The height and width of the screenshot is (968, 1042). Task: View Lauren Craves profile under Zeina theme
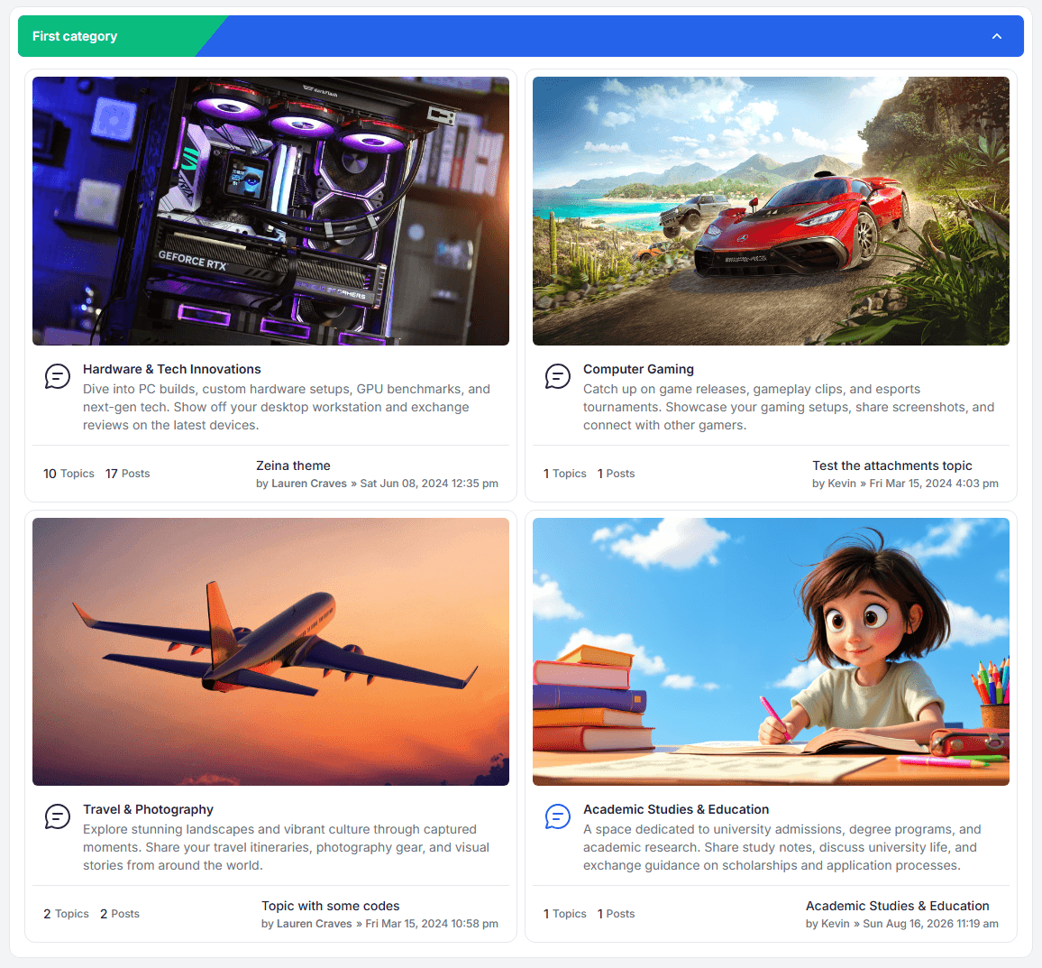(309, 484)
